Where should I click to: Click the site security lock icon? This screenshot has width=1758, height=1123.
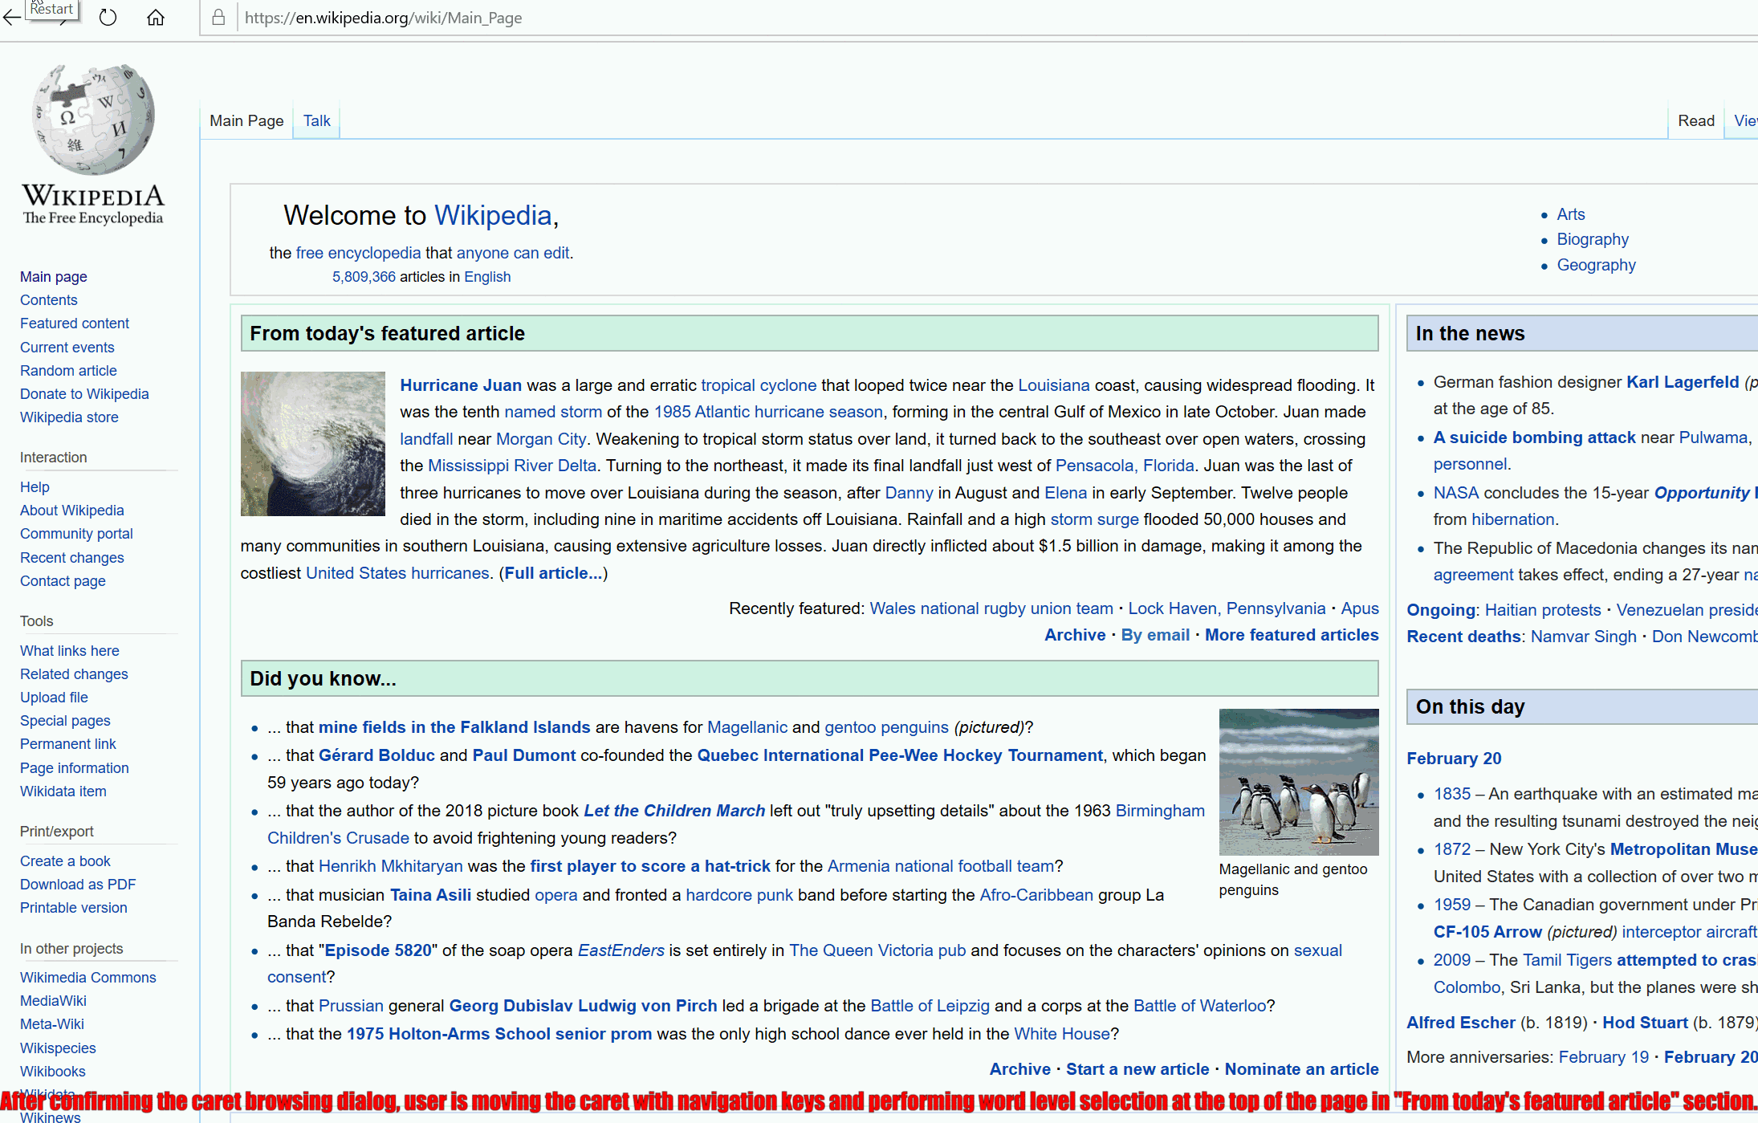(218, 17)
